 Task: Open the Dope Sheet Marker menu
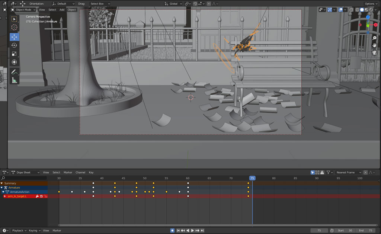pyautogui.click(x=68, y=173)
